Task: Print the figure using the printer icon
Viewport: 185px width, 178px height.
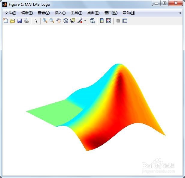Action: [x=26, y=21]
